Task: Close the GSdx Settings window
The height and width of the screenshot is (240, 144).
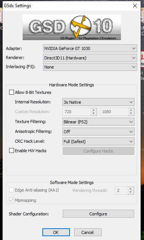Action: [135, 6]
